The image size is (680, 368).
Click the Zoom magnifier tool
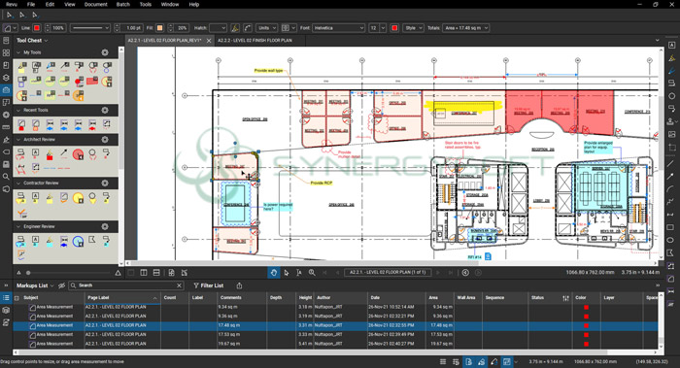pos(312,273)
